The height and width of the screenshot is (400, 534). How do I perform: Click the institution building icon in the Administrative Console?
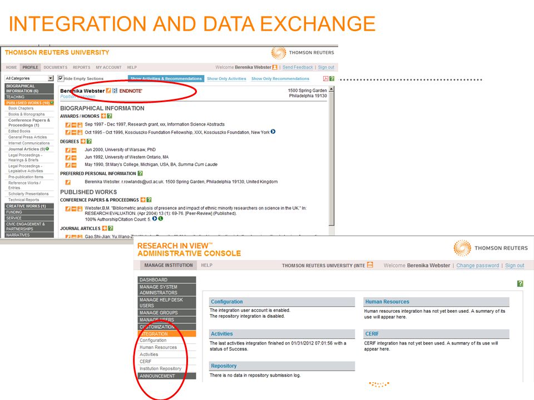point(370,265)
